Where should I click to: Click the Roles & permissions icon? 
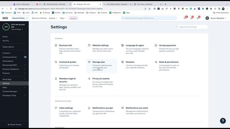(156, 62)
